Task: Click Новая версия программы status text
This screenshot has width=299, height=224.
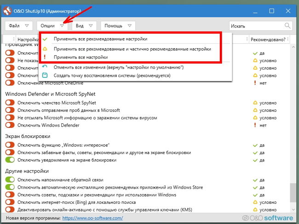Action: pos(33,218)
